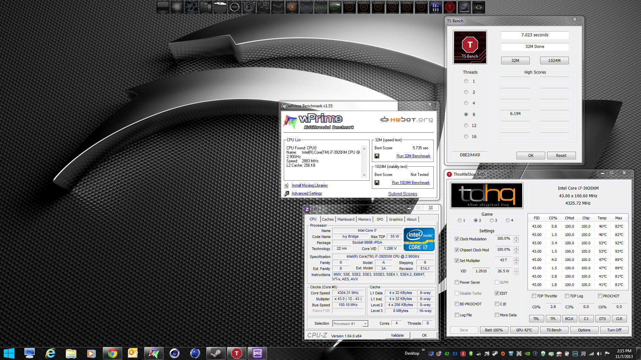The width and height of the screenshot is (641, 360).
Task: Run the 32M test in TS Bench
Action: [x=515, y=61]
